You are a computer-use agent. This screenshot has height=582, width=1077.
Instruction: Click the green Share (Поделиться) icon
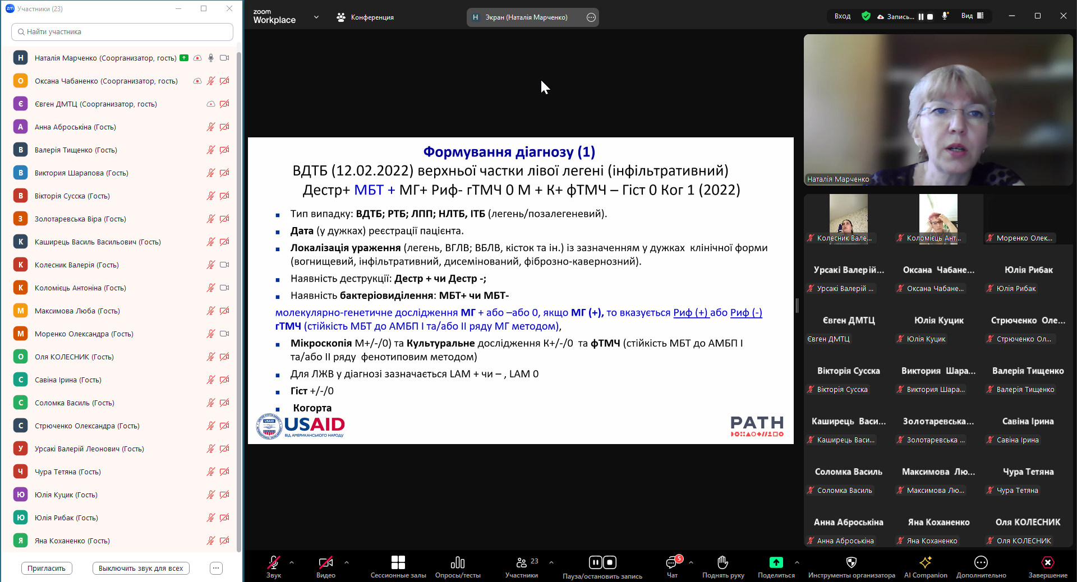point(776,562)
